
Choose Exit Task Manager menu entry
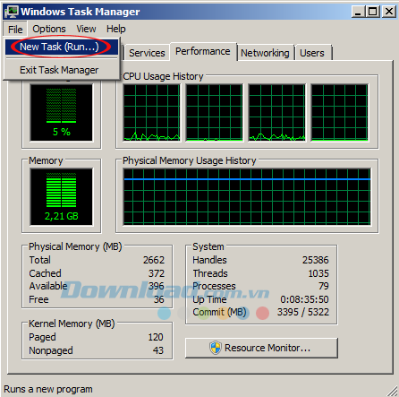[x=62, y=70]
